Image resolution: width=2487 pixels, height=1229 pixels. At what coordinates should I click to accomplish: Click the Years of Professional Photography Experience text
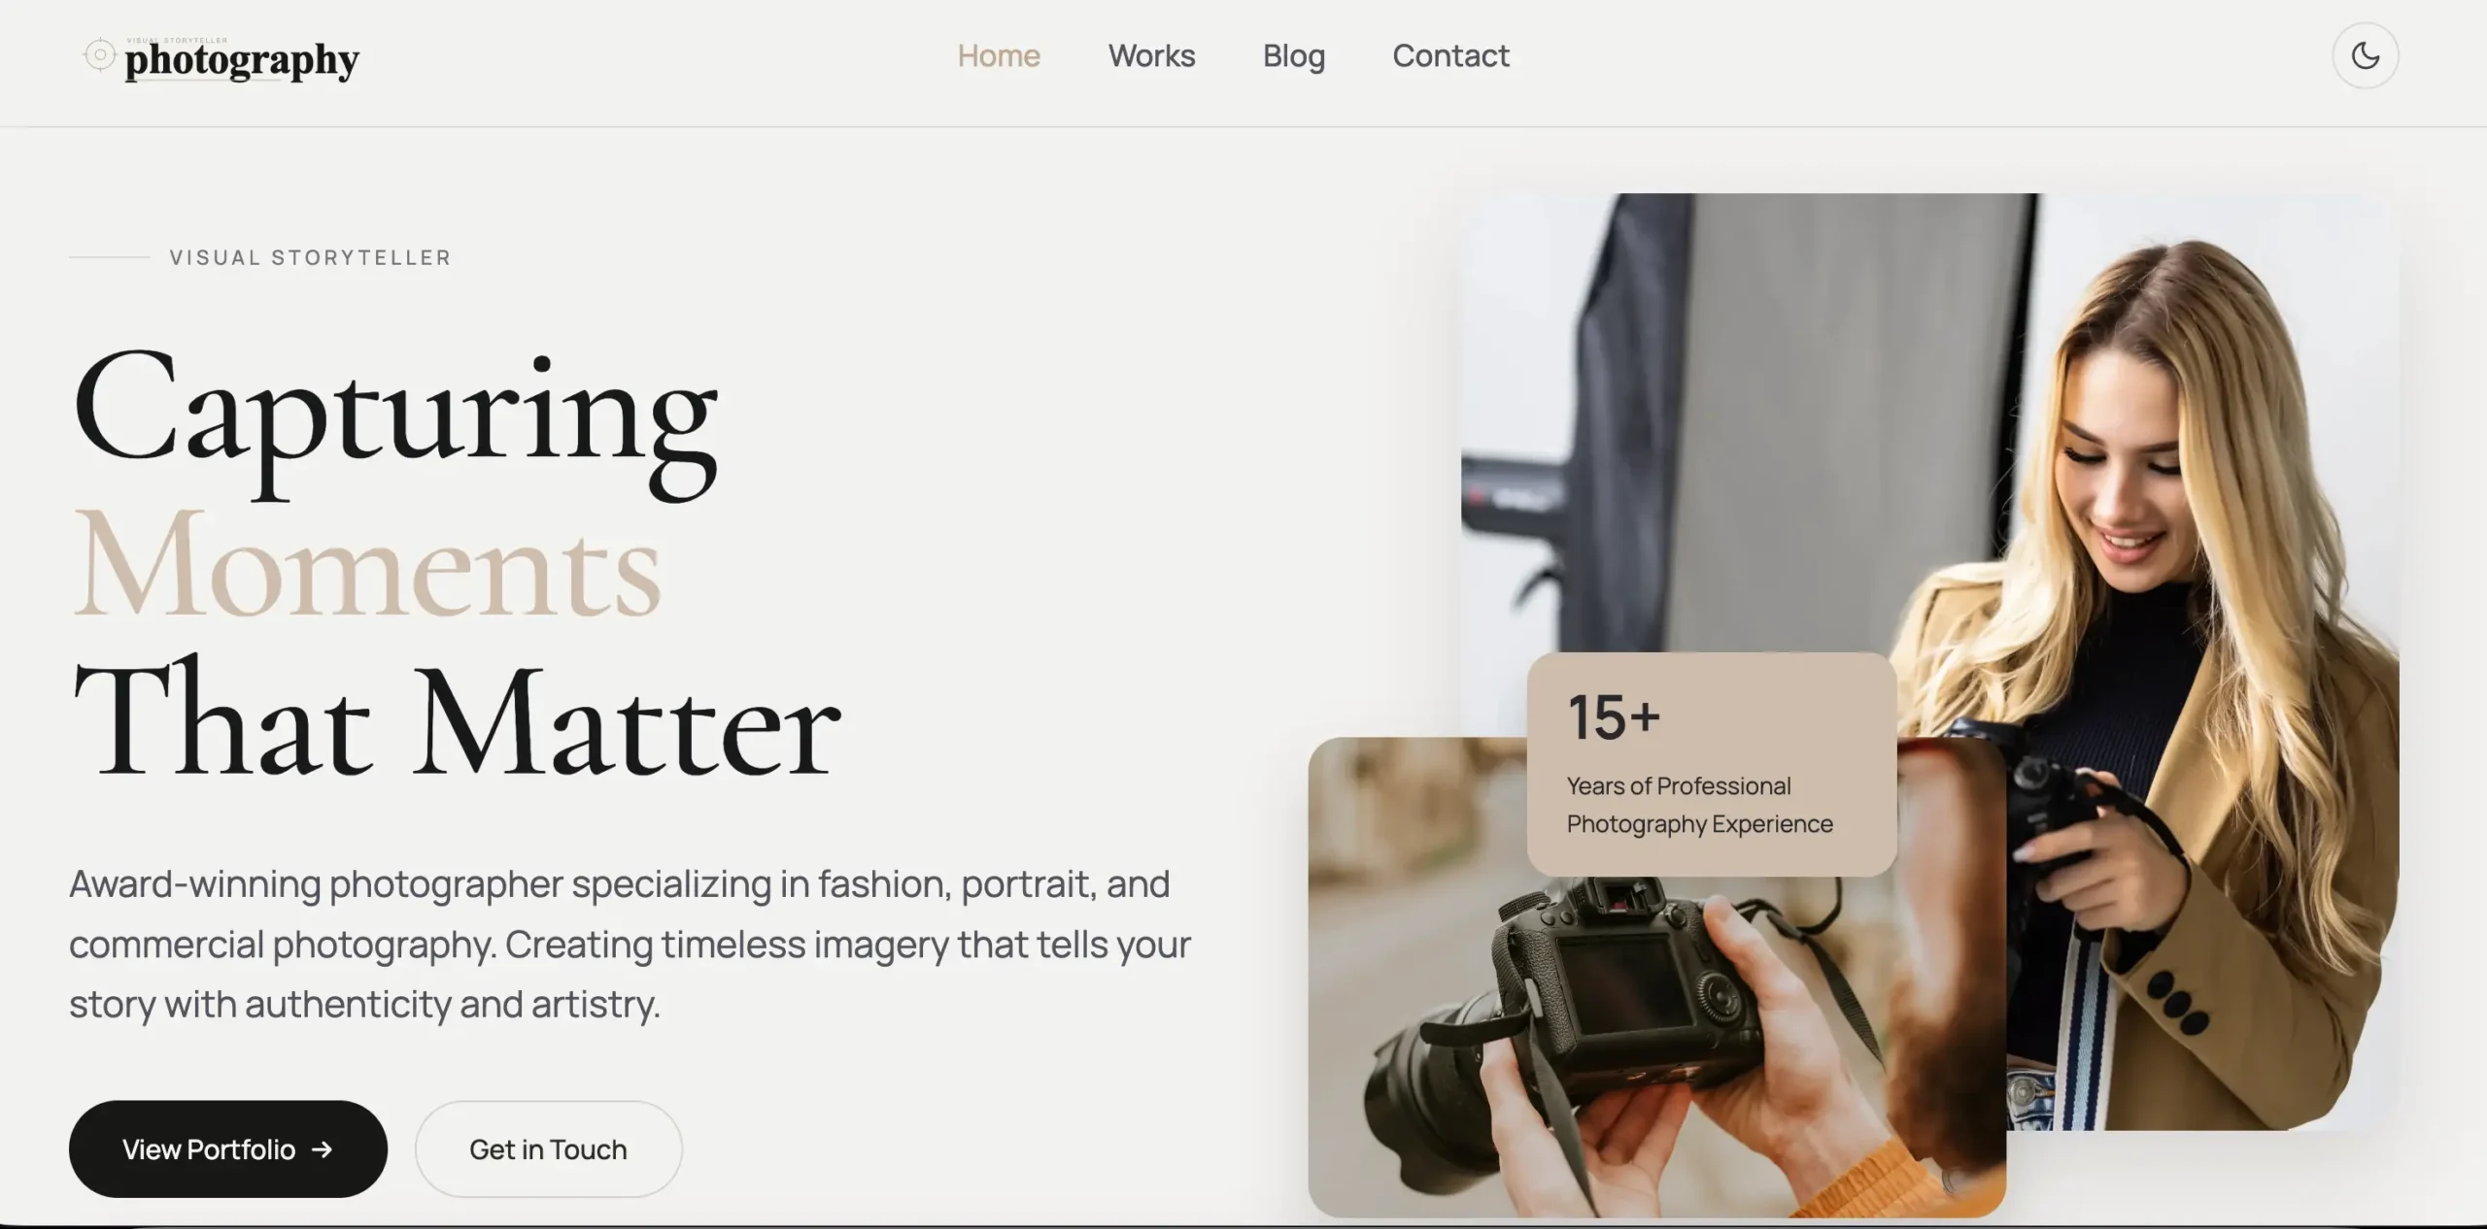(x=1699, y=805)
